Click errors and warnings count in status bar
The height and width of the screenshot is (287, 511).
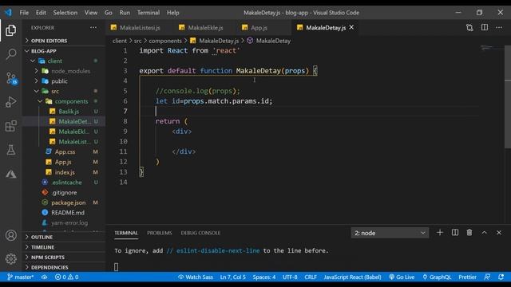[67, 277]
